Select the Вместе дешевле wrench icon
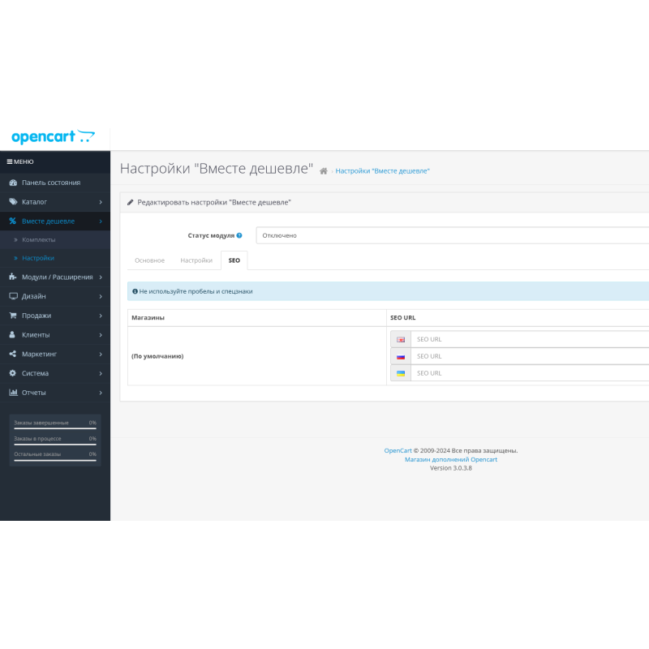Viewport: 649px width, 649px height. (x=14, y=221)
